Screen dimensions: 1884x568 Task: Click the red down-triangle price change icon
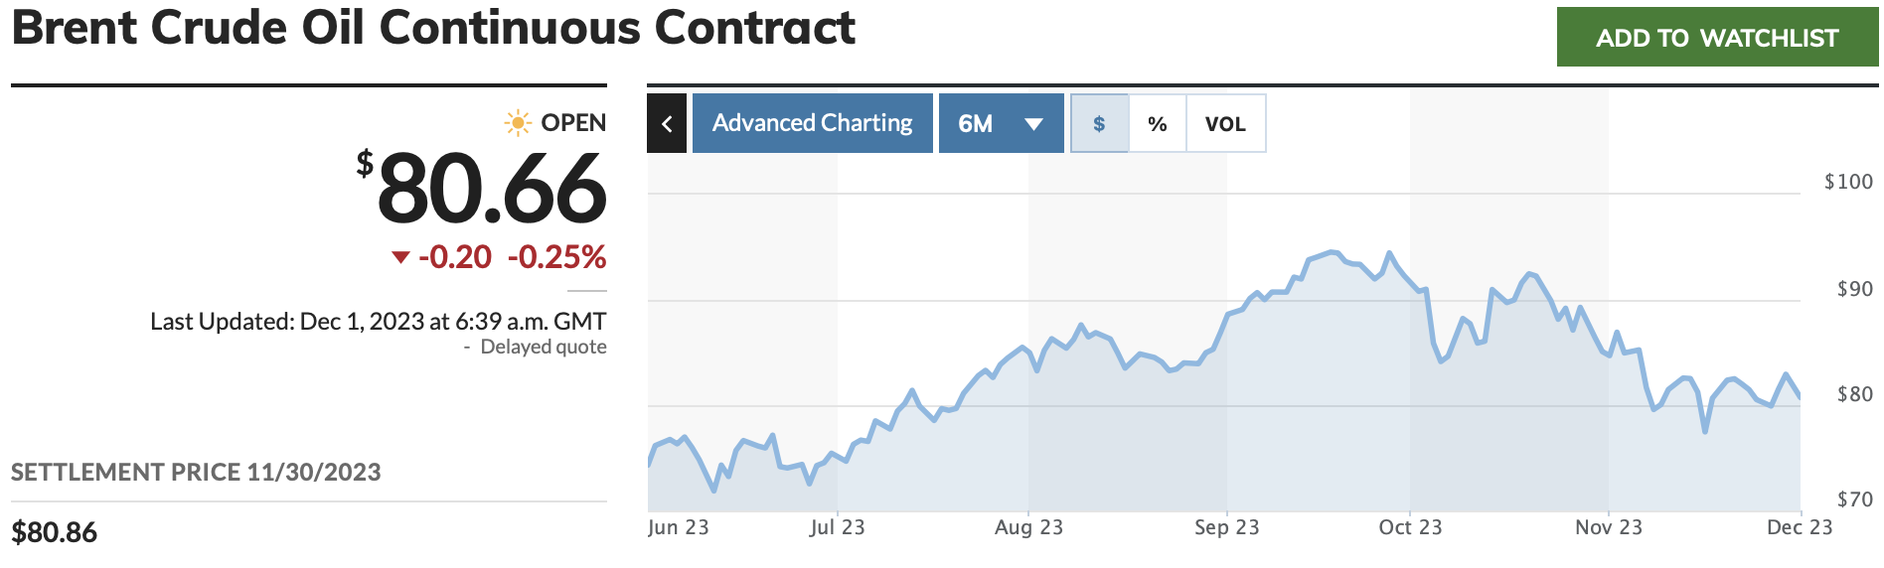400,257
